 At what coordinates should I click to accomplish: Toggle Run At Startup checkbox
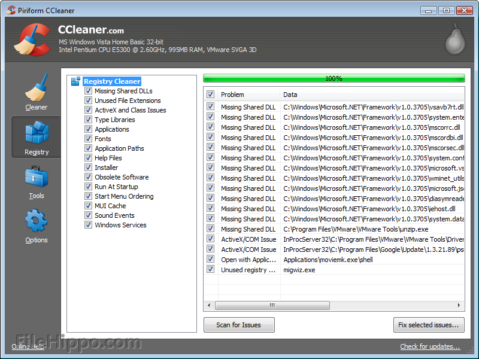(88, 186)
